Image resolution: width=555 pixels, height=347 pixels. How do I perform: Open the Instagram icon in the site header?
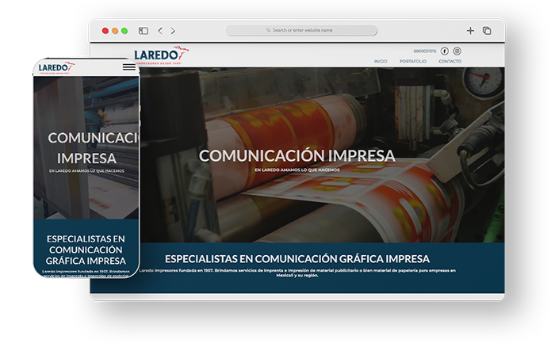tap(457, 51)
